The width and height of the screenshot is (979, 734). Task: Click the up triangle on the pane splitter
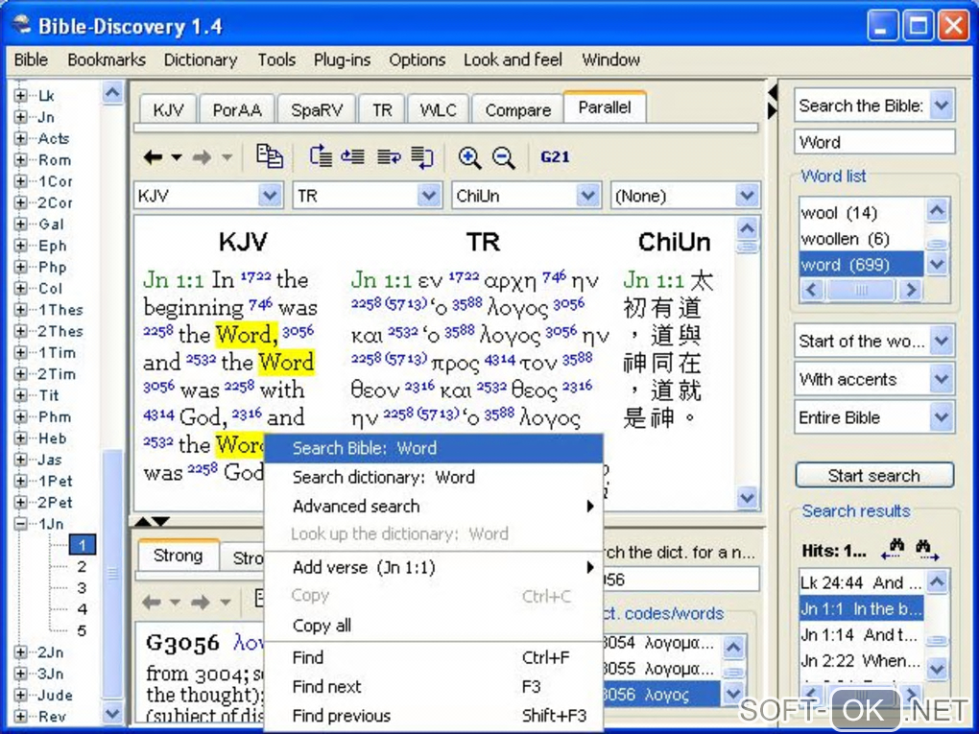(143, 521)
